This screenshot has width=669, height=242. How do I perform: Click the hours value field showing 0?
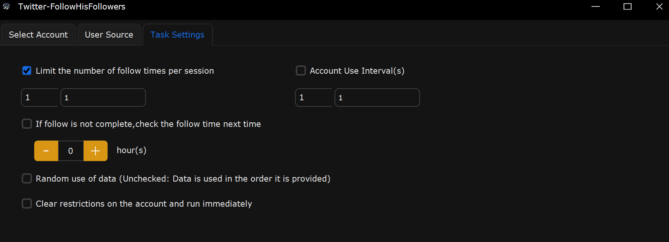pos(71,151)
